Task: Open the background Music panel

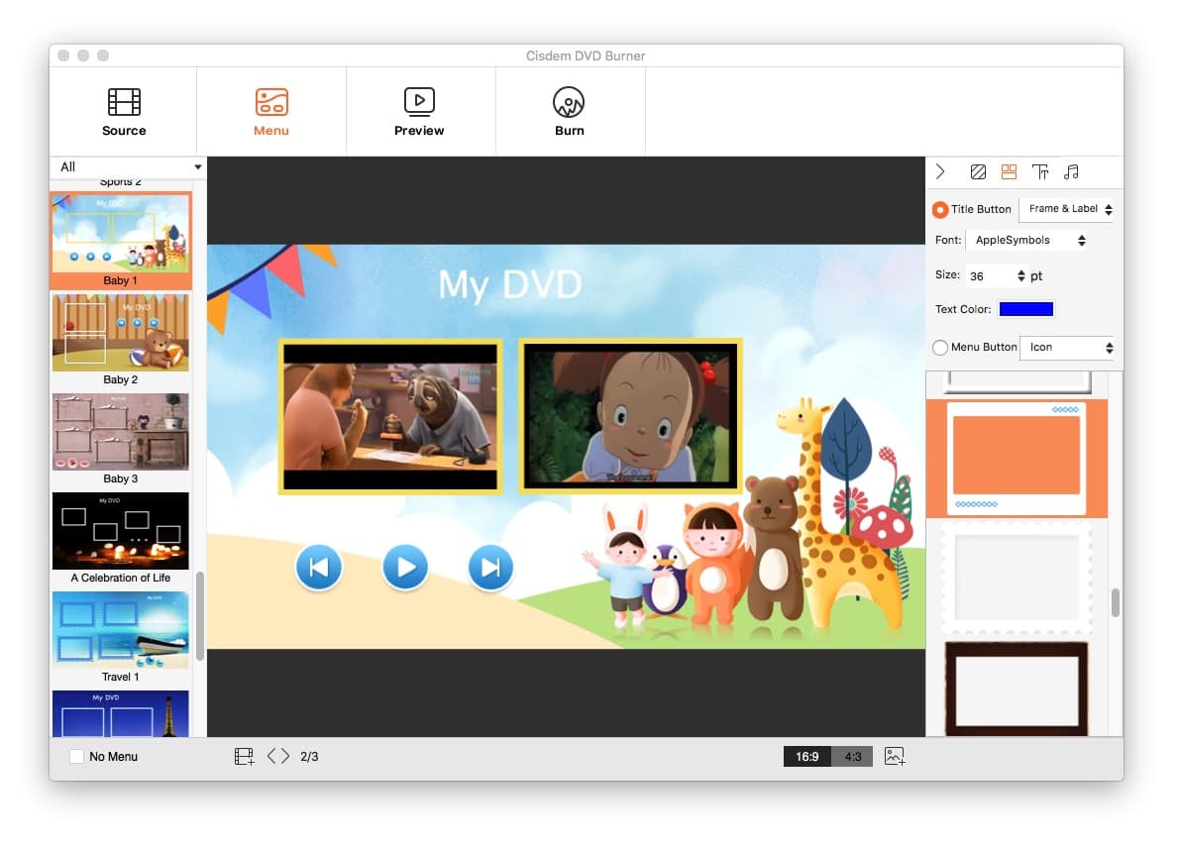Action: (x=1071, y=171)
